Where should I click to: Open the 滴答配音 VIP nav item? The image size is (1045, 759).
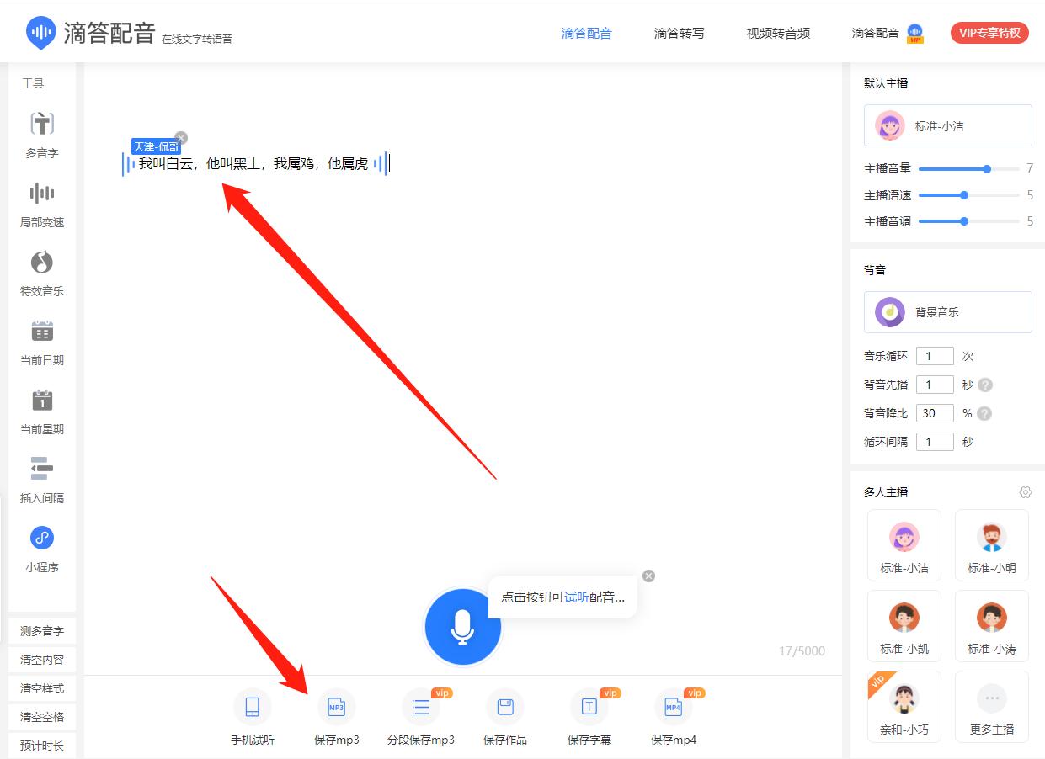point(888,34)
